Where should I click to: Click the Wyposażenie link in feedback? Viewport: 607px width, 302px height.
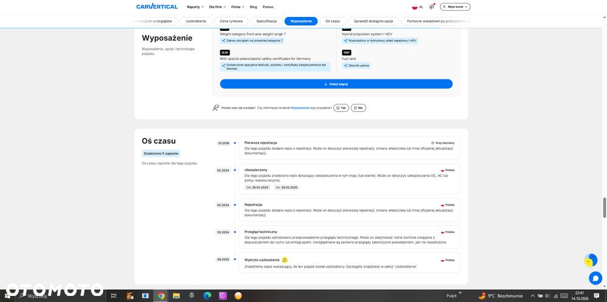300,108
